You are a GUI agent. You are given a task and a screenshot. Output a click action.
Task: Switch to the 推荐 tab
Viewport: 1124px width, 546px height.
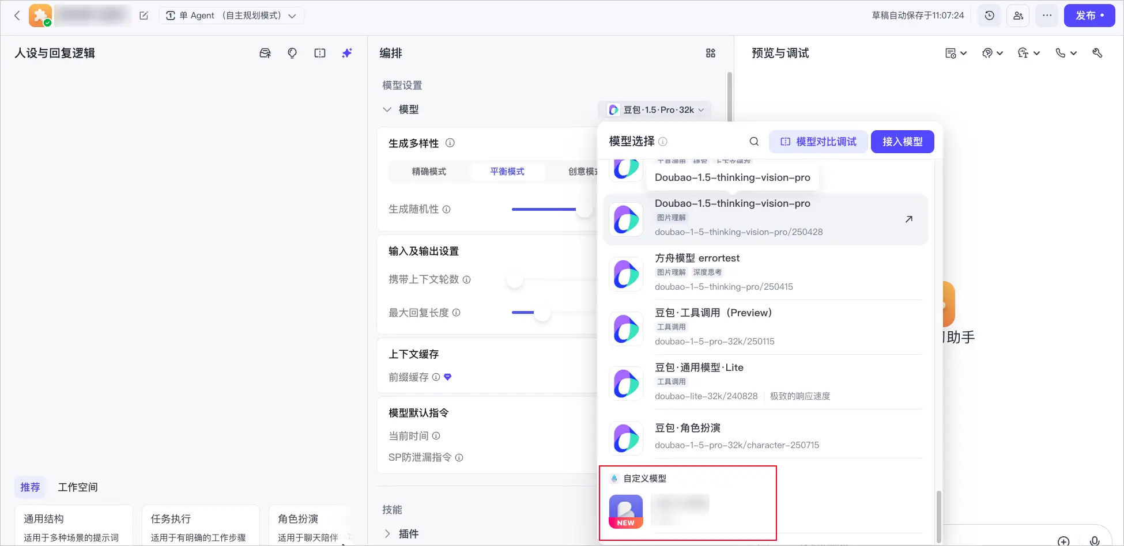[30, 487]
